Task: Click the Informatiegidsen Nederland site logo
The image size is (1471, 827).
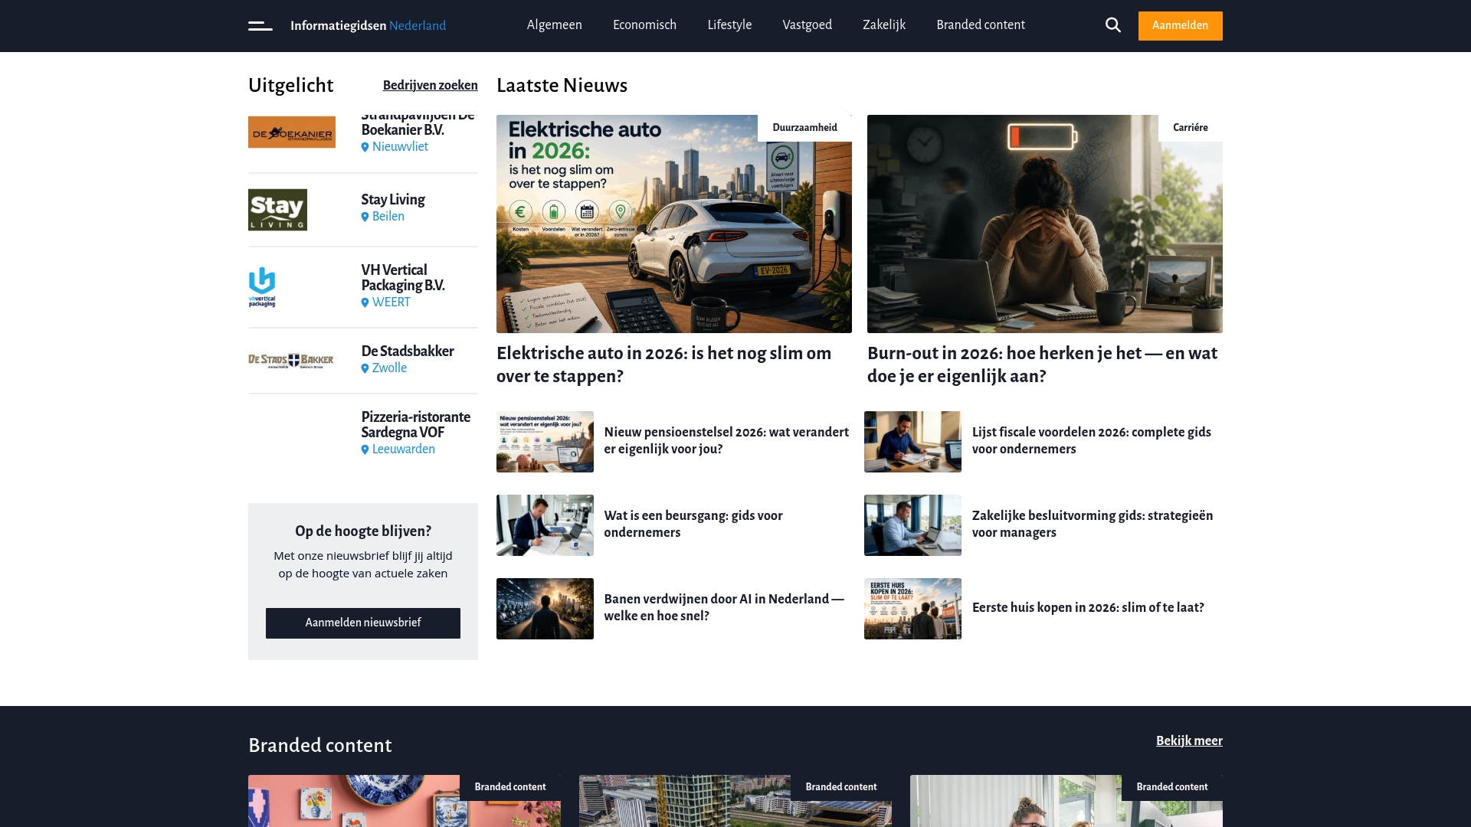Action: click(368, 26)
